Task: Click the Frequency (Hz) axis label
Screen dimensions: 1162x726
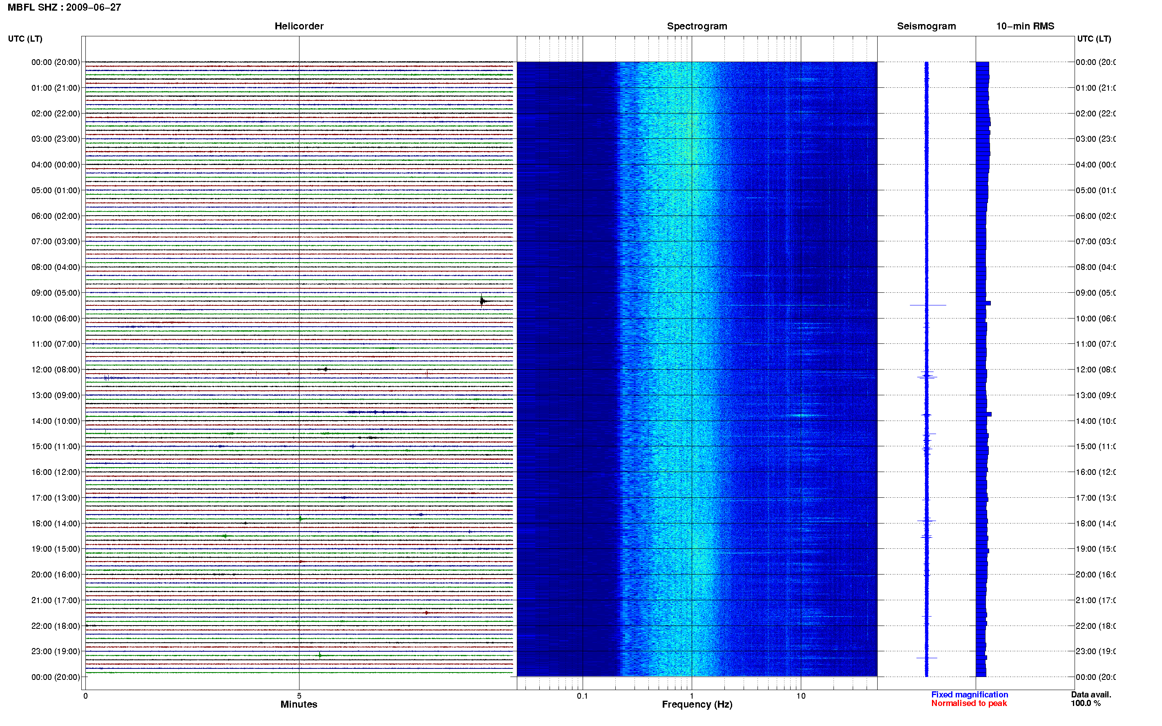Action: coord(697,704)
